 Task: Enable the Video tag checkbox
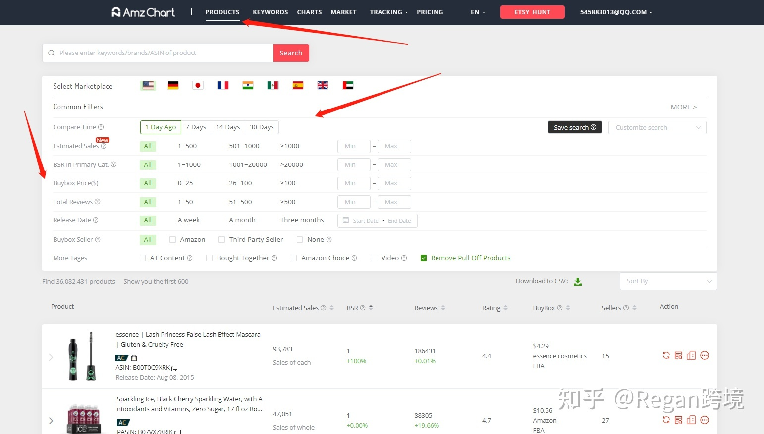point(374,258)
